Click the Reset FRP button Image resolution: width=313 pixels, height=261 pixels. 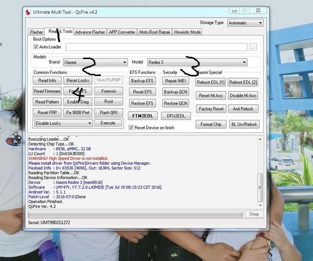tap(47, 112)
